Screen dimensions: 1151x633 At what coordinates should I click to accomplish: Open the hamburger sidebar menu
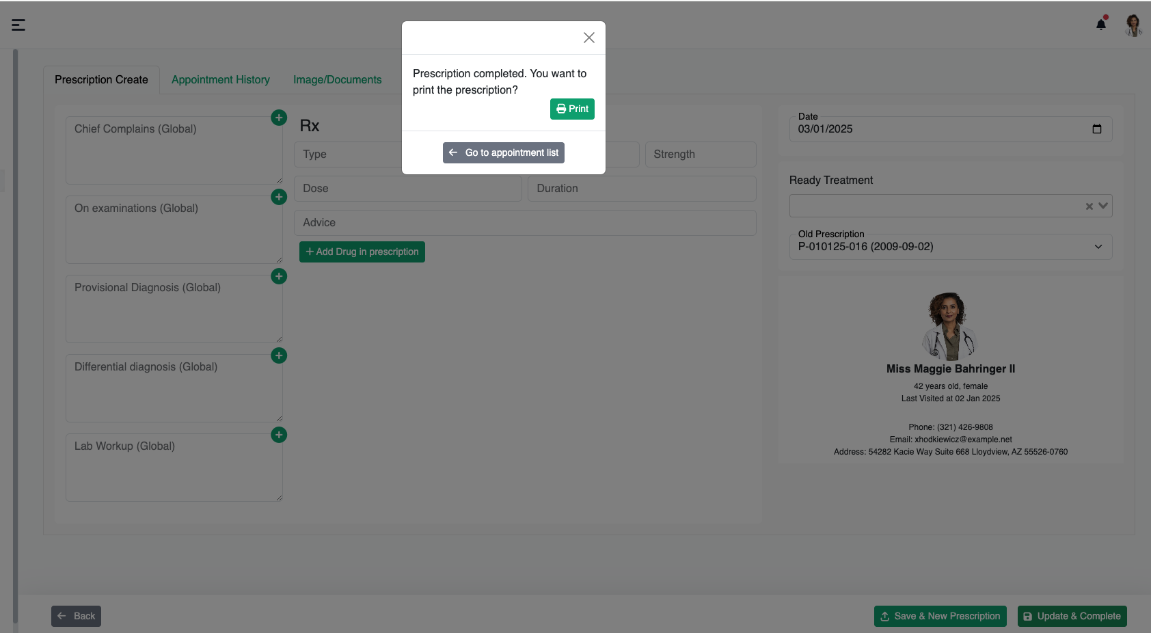tap(18, 25)
